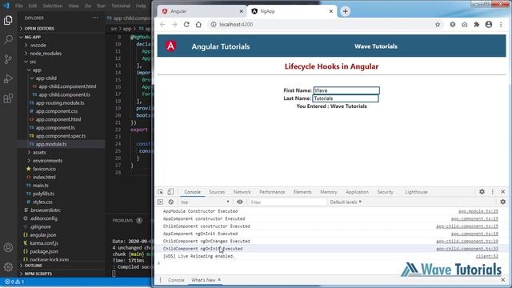Expand the assets folder

click(39, 152)
